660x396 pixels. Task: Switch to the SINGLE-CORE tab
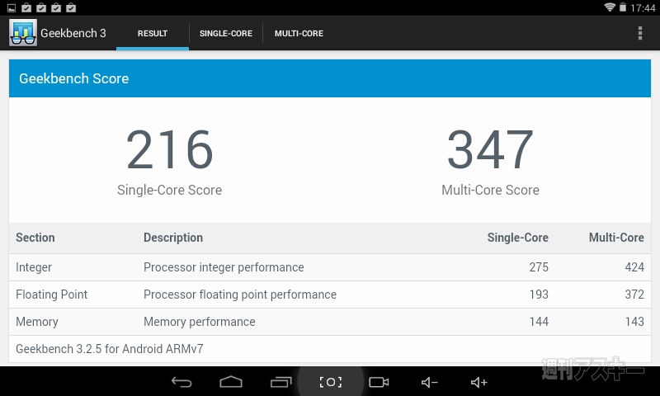point(226,34)
